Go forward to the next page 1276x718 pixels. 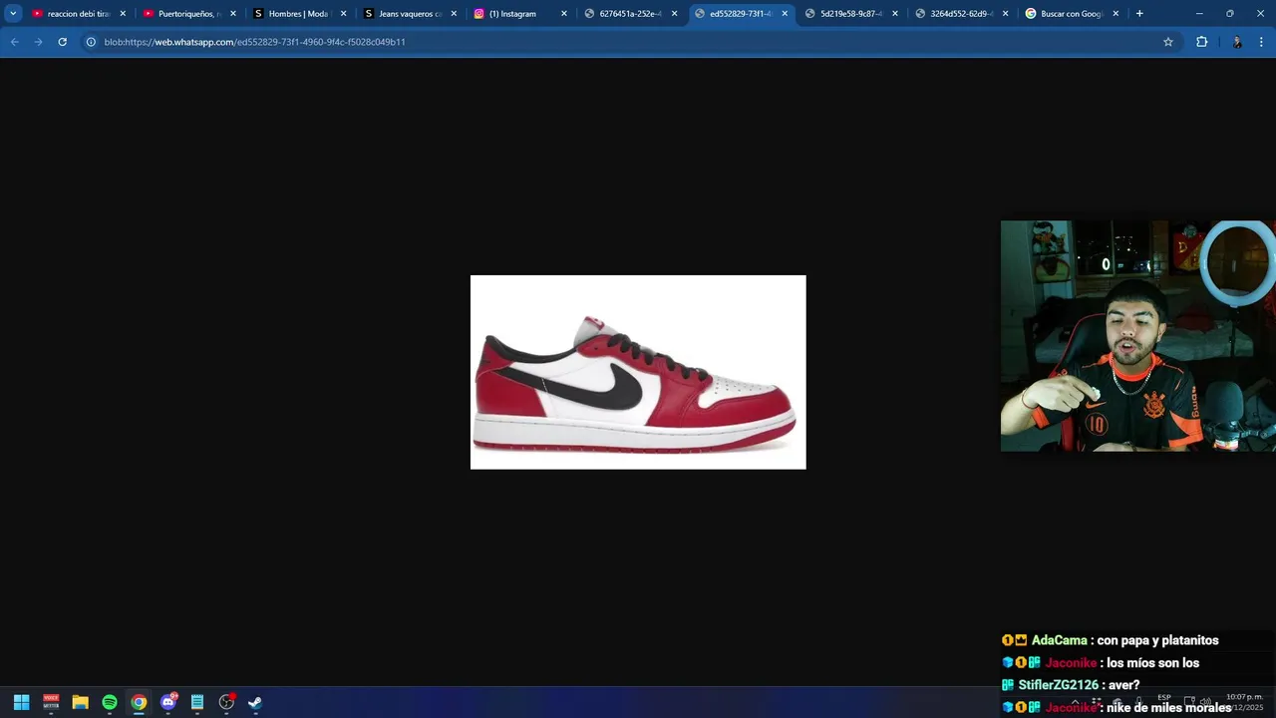coord(38,42)
